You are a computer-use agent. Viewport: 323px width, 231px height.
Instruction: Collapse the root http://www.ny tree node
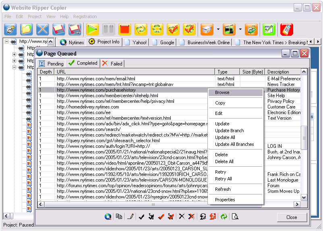click(6, 42)
